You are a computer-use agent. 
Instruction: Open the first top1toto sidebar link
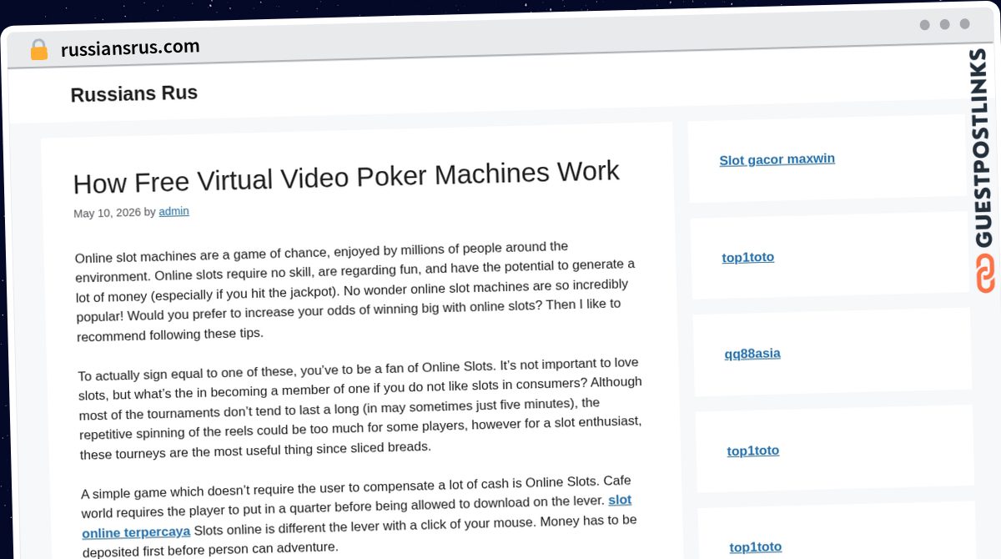click(x=748, y=257)
